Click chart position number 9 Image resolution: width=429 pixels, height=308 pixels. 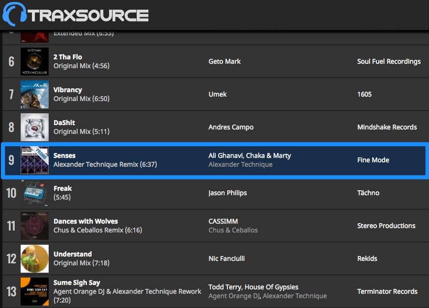(x=11, y=160)
